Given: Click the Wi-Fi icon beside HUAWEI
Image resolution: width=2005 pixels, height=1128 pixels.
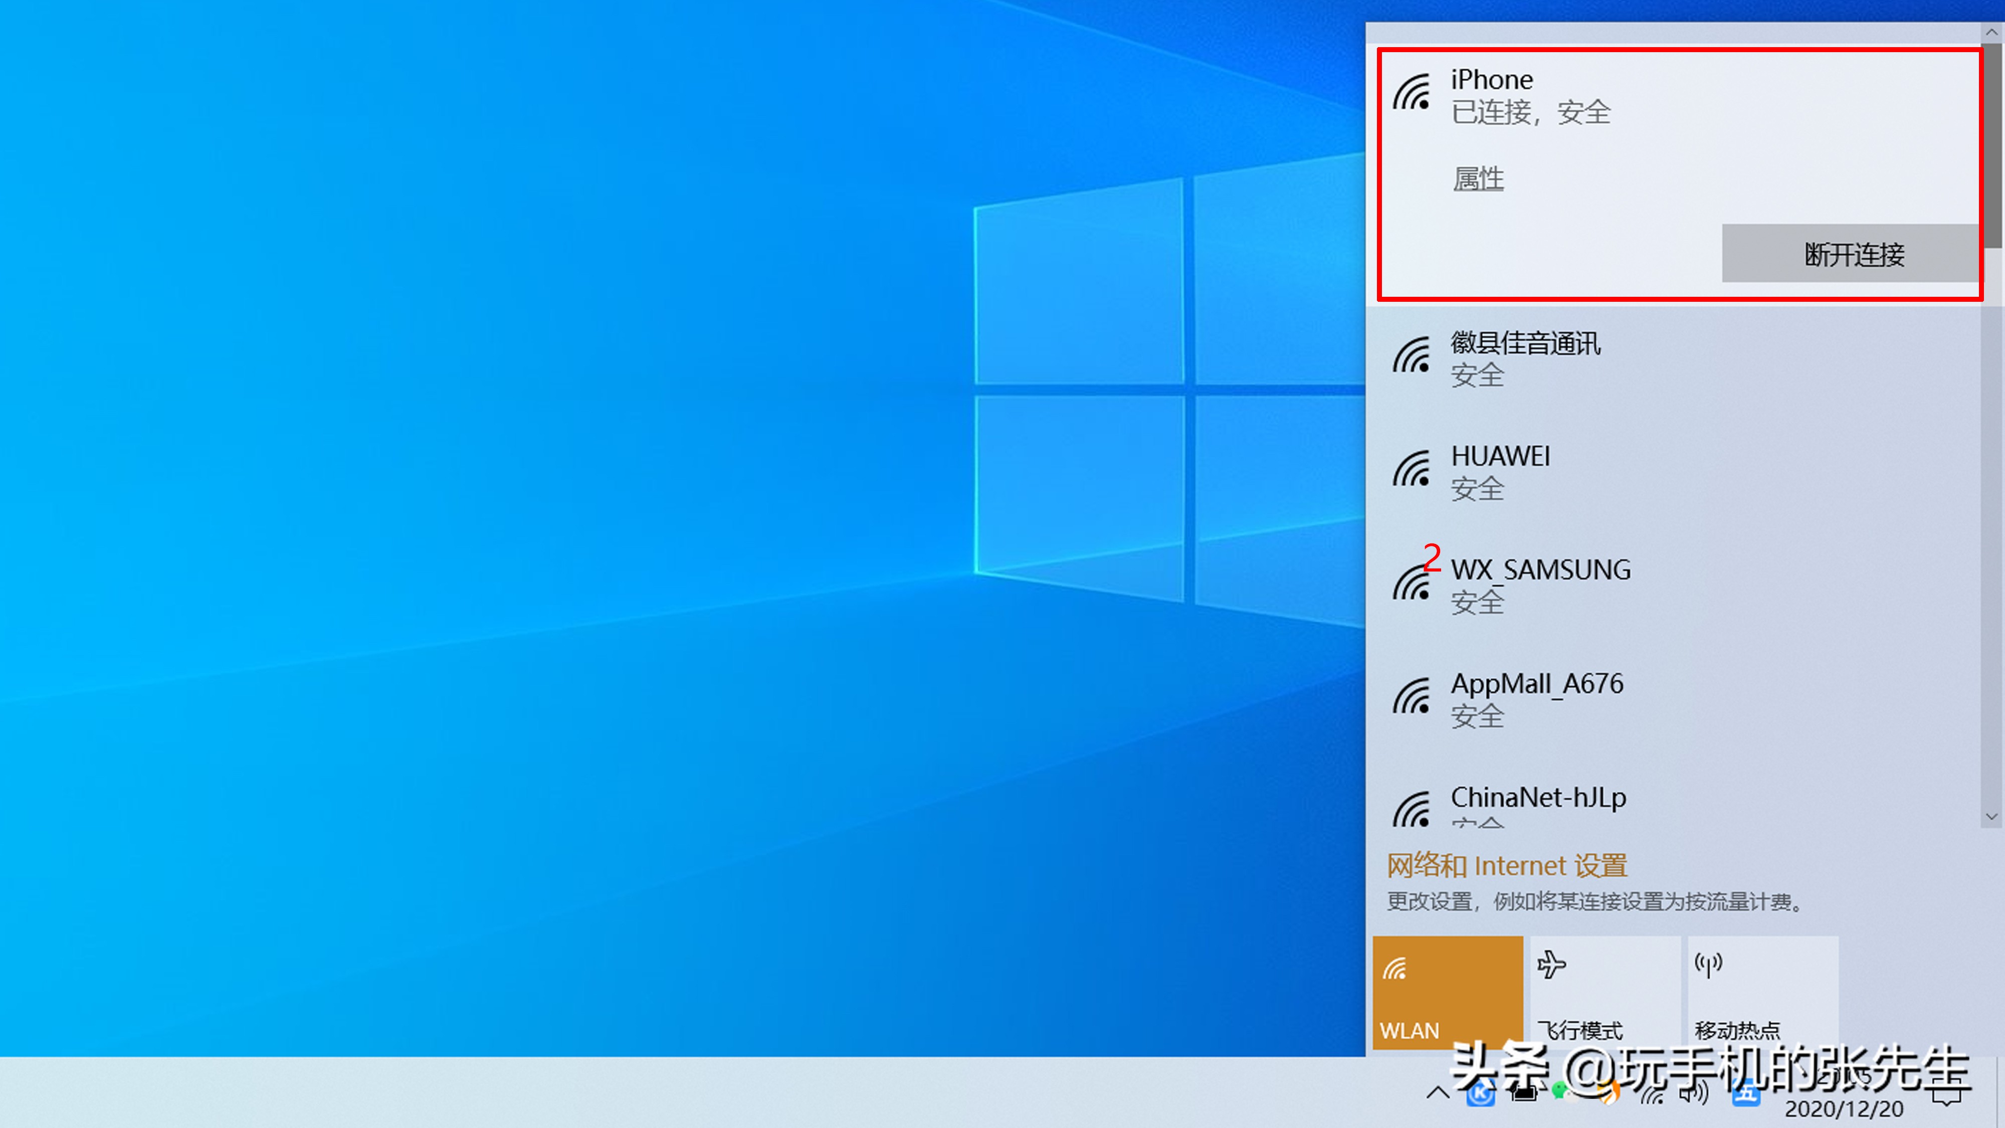Looking at the screenshot, I should (x=1412, y=469).
